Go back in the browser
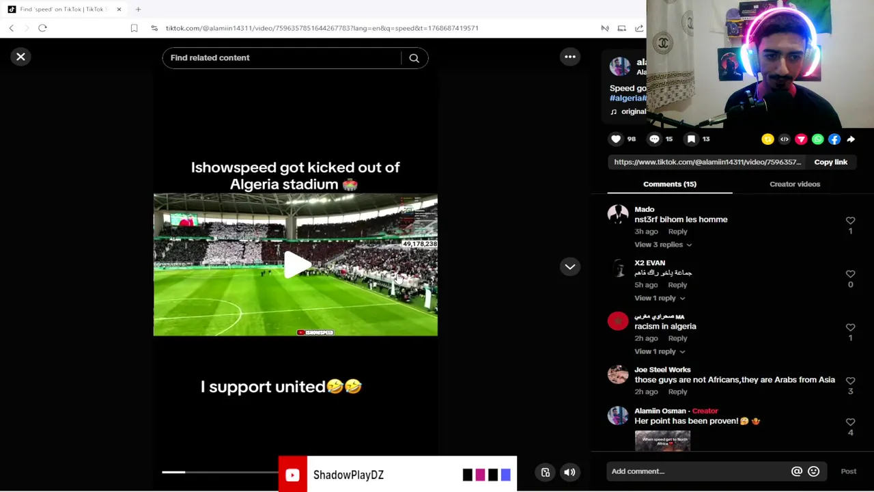This screenshot has height=492, width=874. point(12,28)
